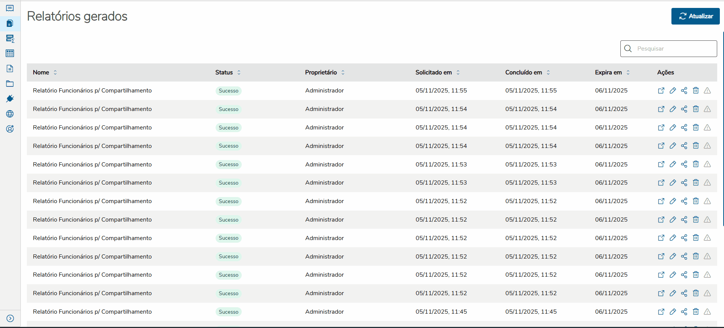Click the warning triangle in the 11:45 row
724x328 pixels.
point(707,312)
